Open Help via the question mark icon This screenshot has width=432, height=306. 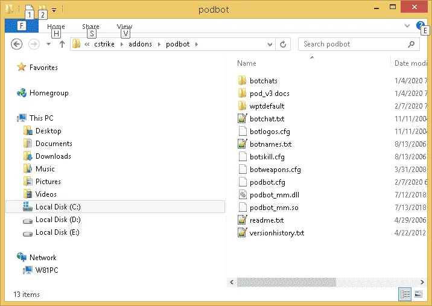pyautogui.click(x=420, y=25)
